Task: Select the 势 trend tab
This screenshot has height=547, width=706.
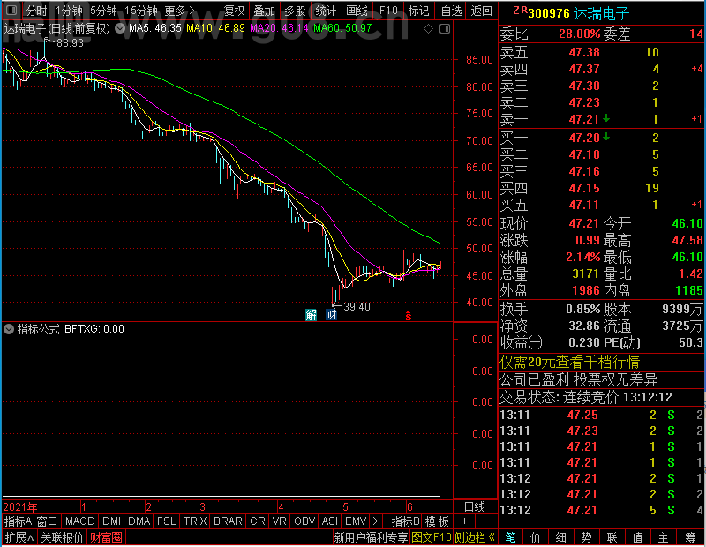Action: [x=586, y=537]
